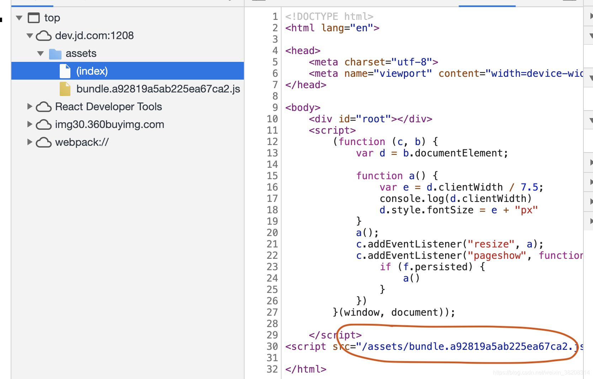Set breakpoint on line number 16
593x379 pixels.
point(272,187)
